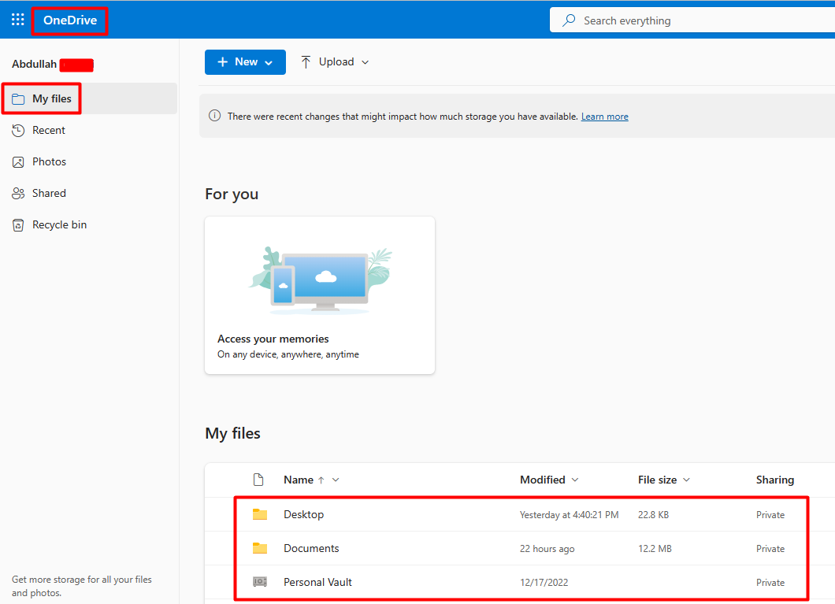Click Private sharing status for Personal Vault
Image resolution: width=835 pixels, height=604 pixels.
click(x=770, y=583)
